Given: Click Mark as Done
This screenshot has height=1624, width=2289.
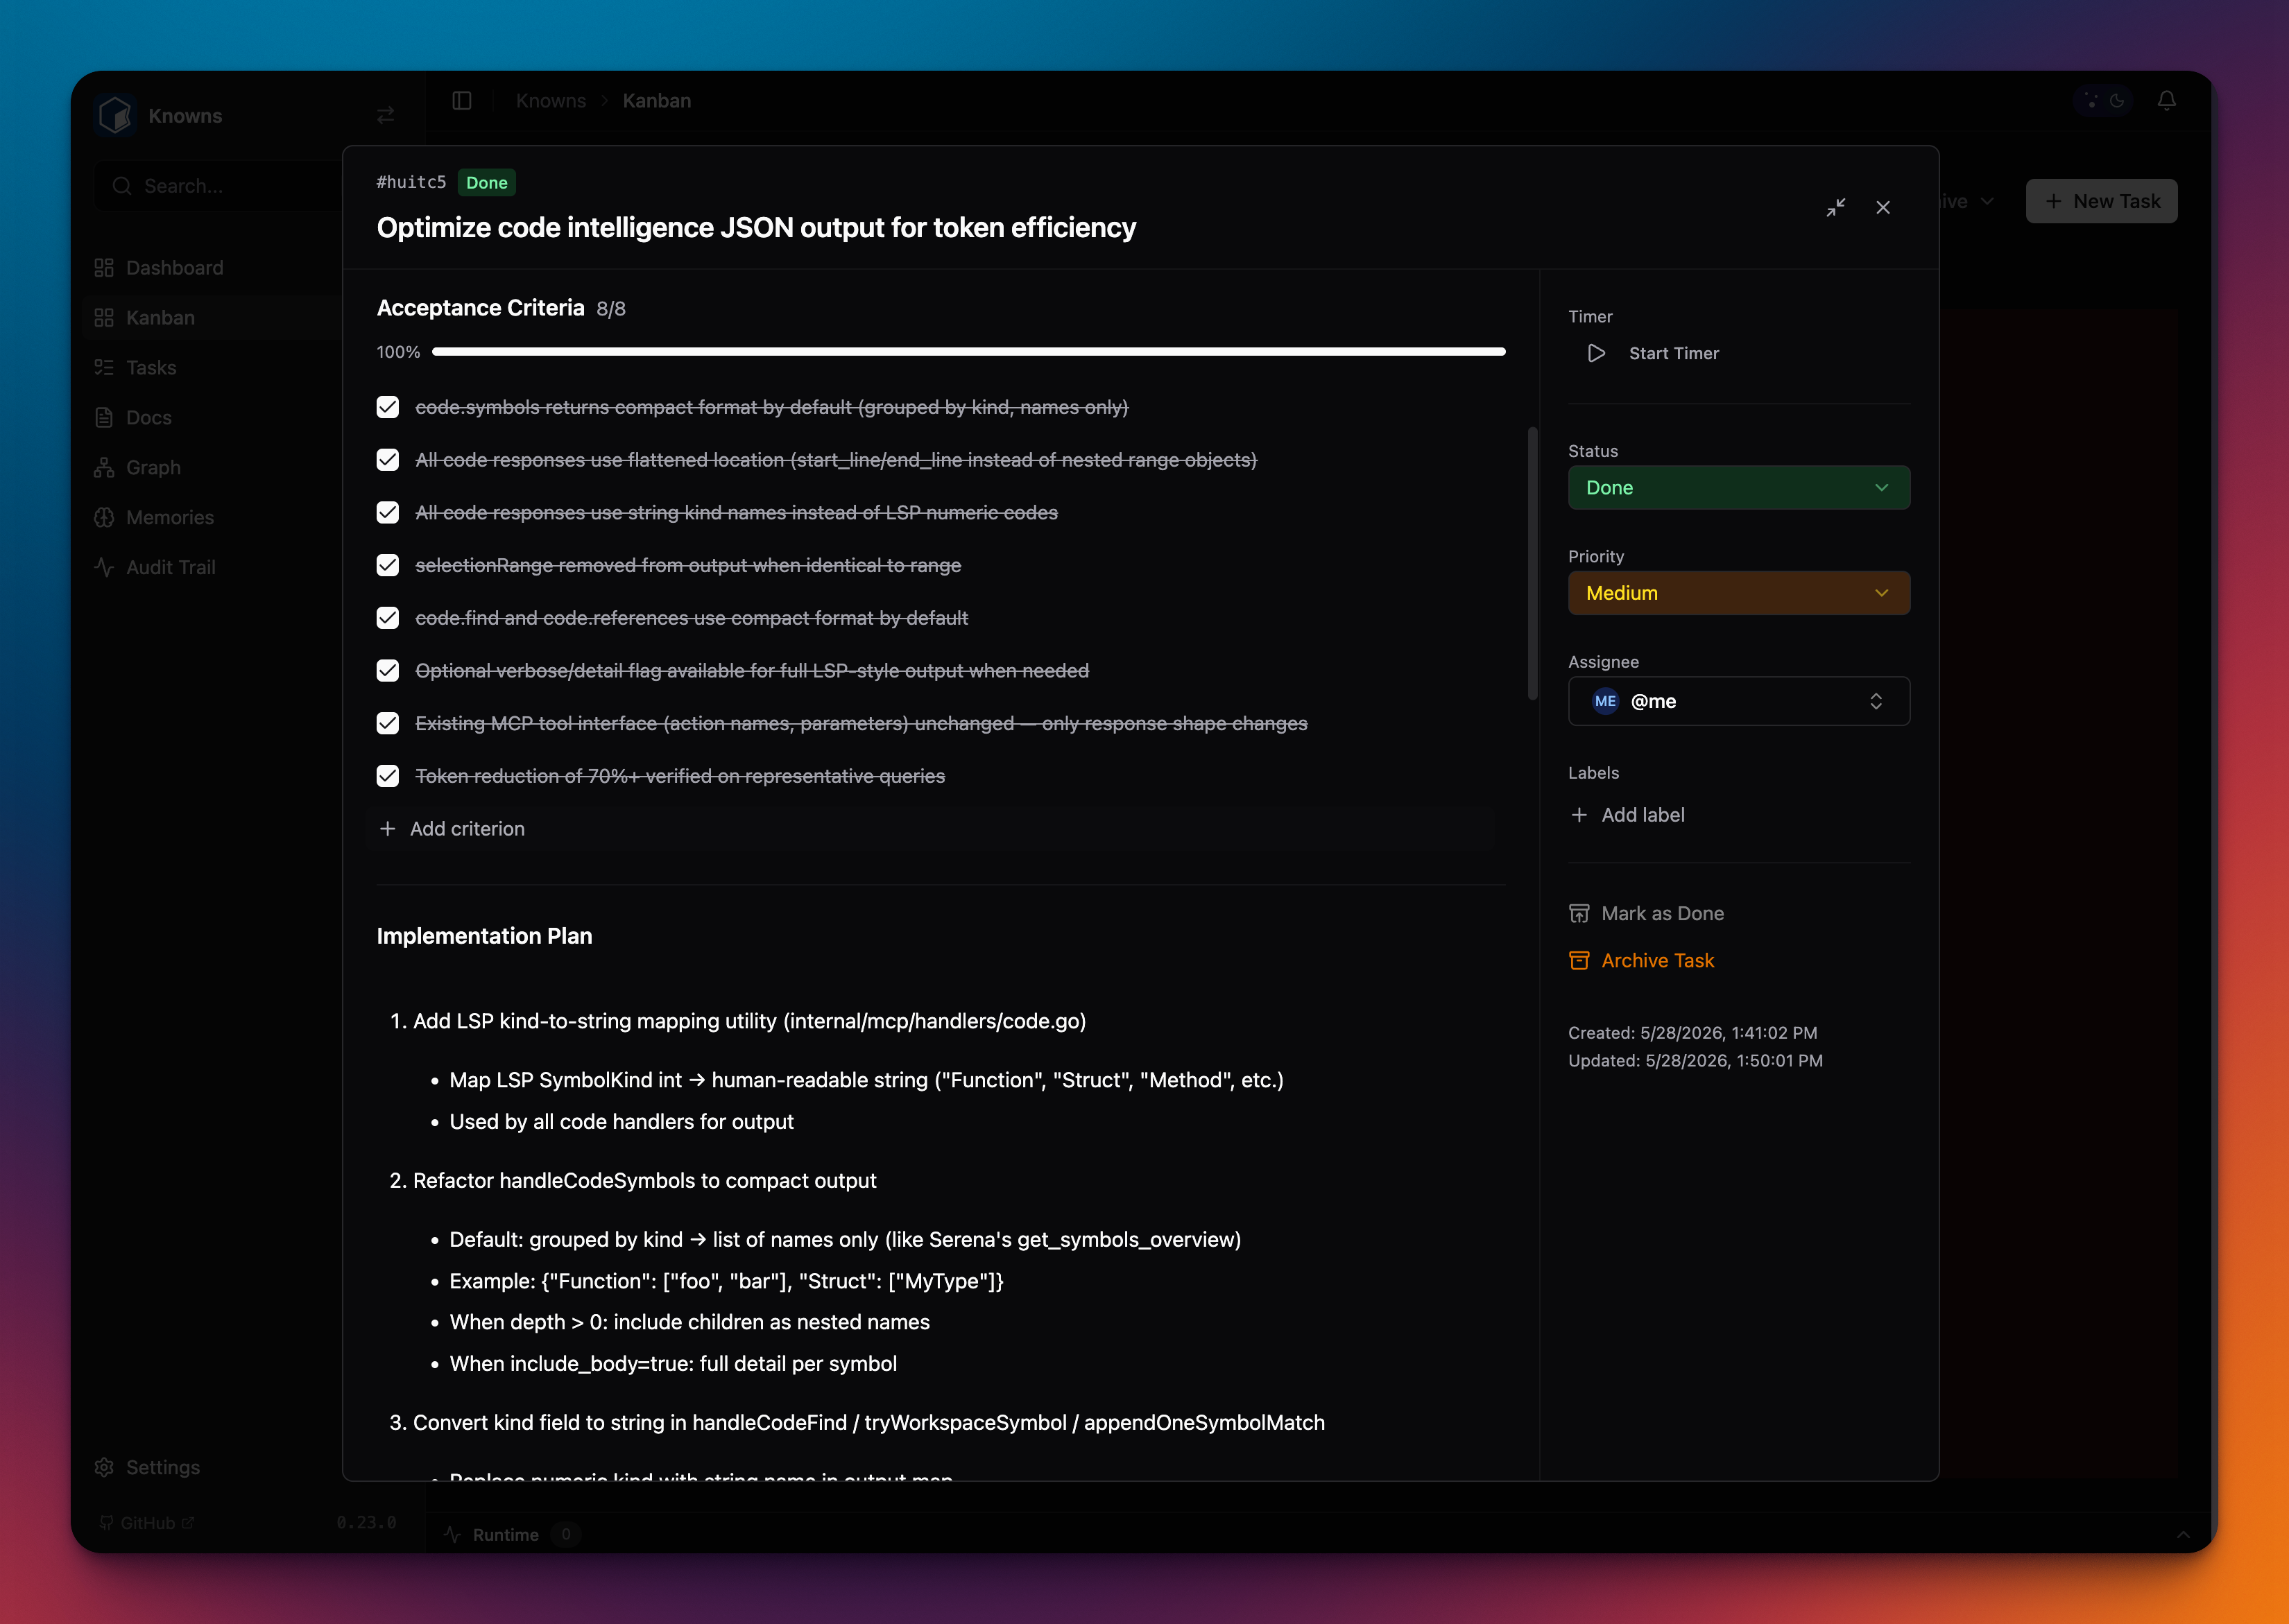Looking at the screenshot, I should [1646, 914].
